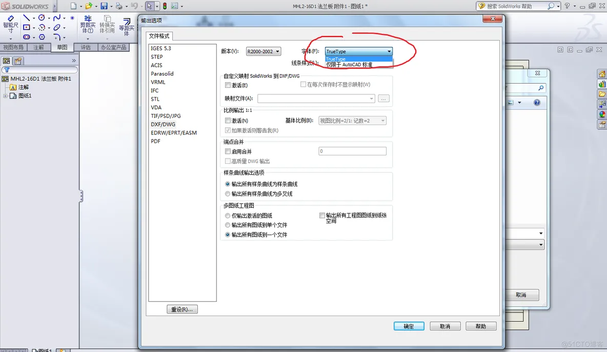Click the Offset Entities (等距实体) tool
Image resolution: width=607 pixels, height=352 pixels.
pyautogui.click(x=127, y=26)
